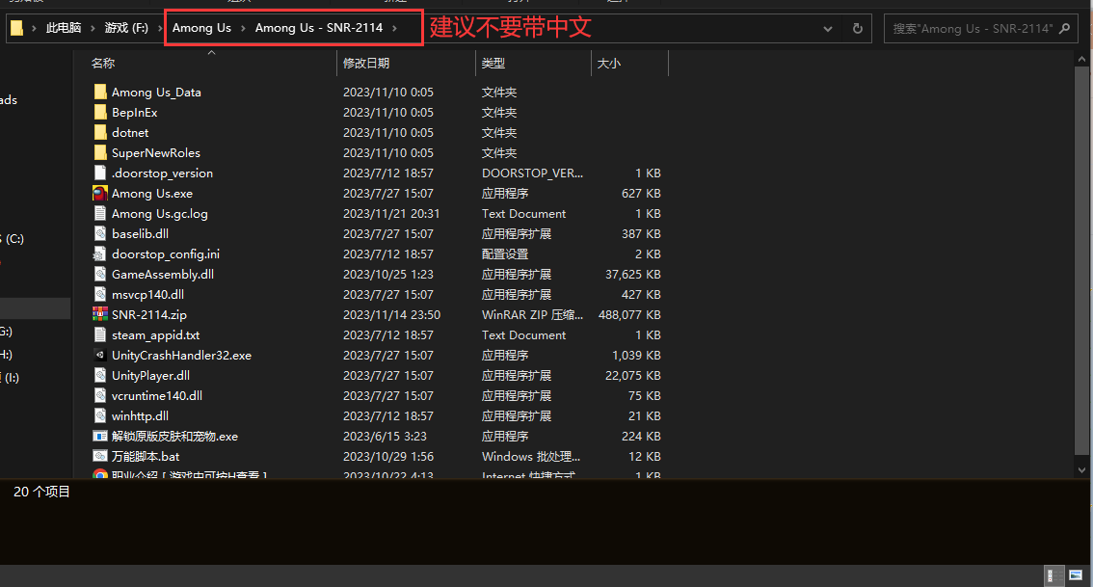This screenshot has width=1093, height=587.
Task: Select the msvcp140.dll file icon
Action: tap(100, 294)
